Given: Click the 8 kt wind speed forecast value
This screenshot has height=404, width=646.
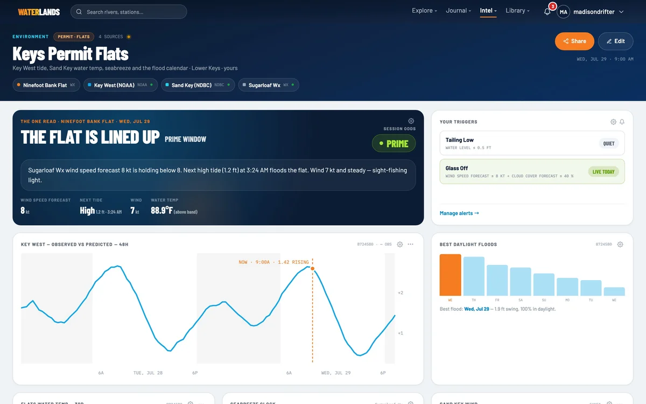Looking at the screenshot, I should pos(25,211).
